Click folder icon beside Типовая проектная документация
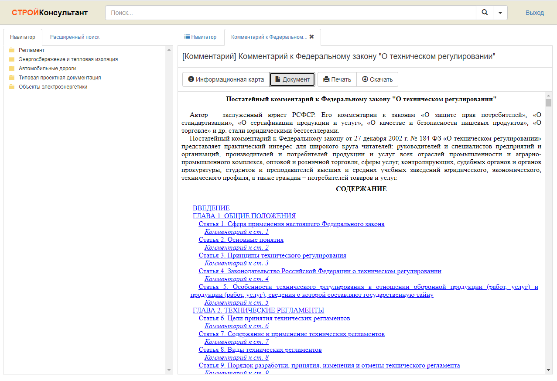 pos(12,78)
